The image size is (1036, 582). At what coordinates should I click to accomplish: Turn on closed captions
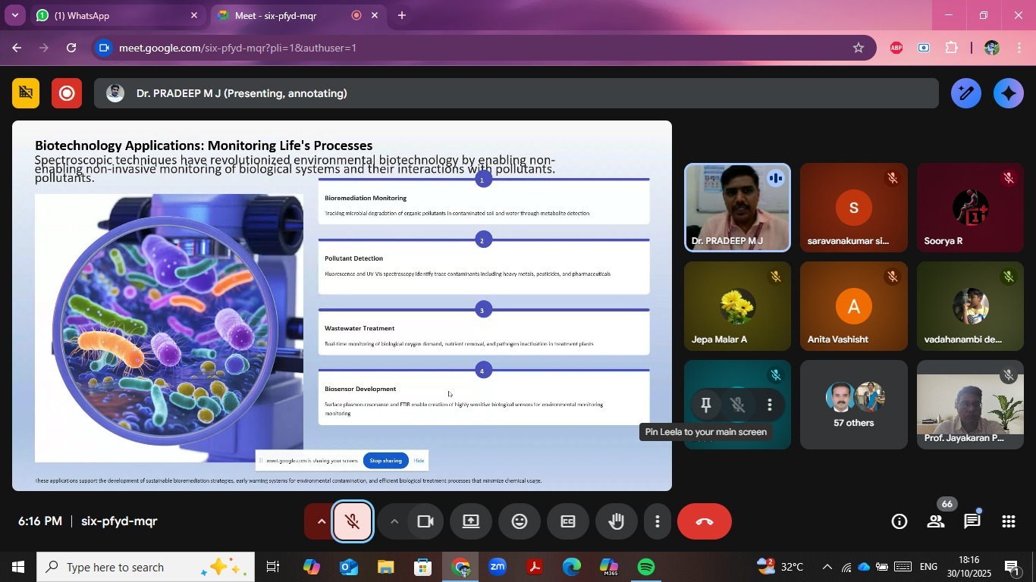[x=568, y=521]
